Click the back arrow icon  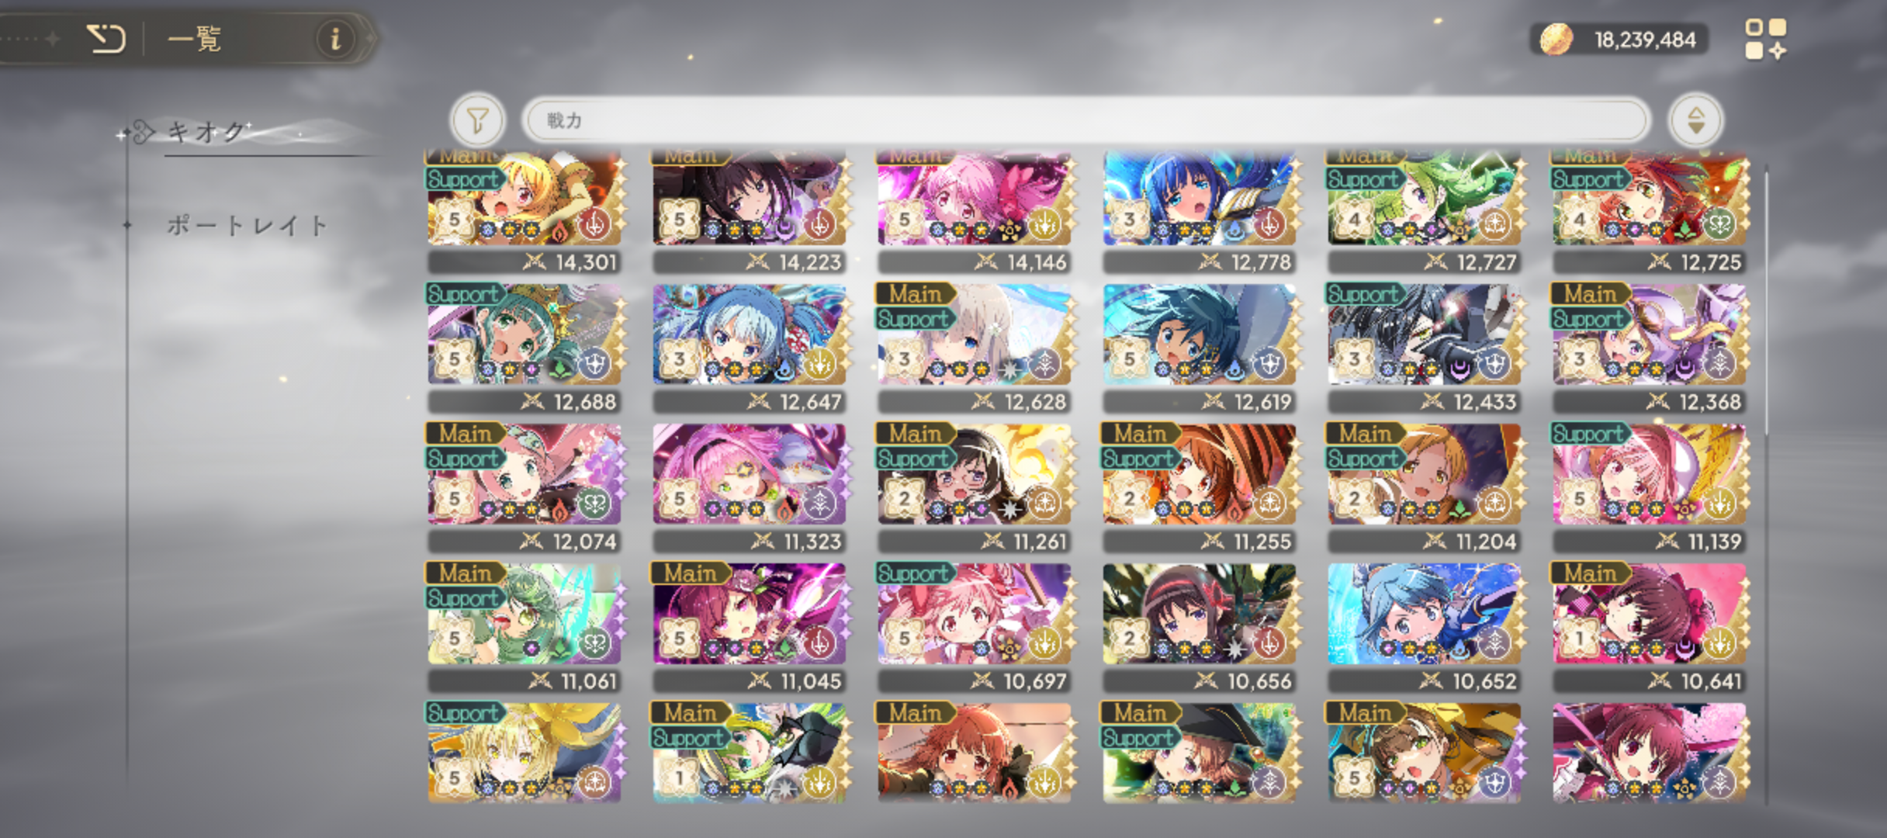[x=106, y=38]
